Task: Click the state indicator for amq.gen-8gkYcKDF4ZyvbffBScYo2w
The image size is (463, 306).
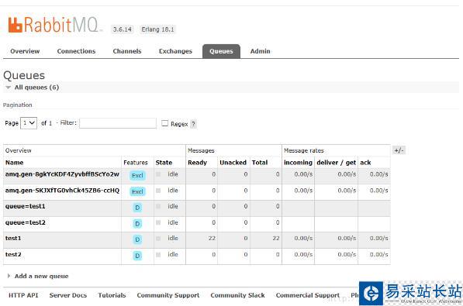Action: [x=158, y=174]
